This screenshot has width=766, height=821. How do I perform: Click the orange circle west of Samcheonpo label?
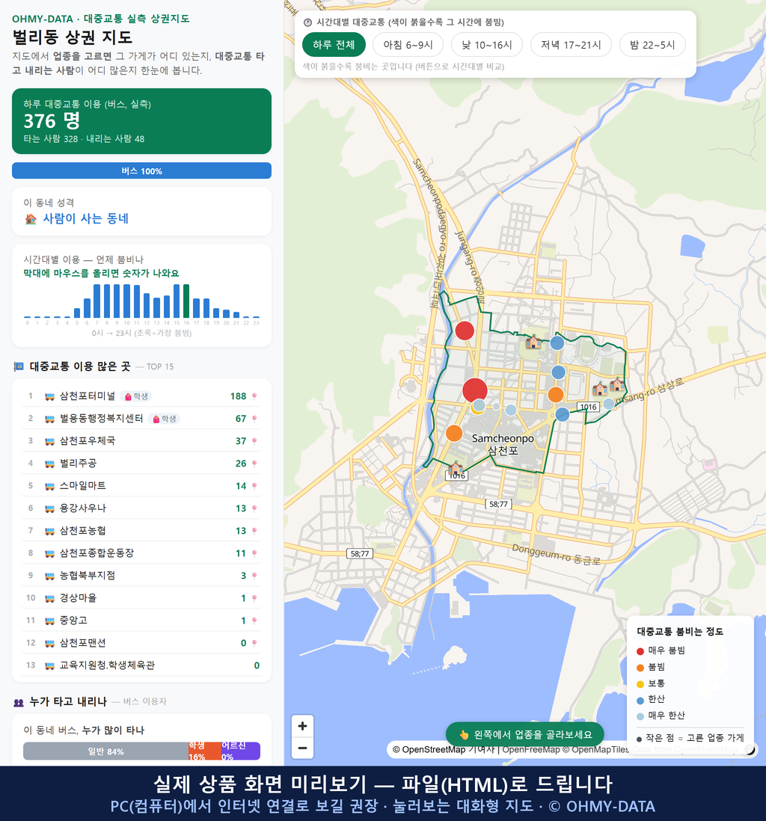(x=454, y=434)
